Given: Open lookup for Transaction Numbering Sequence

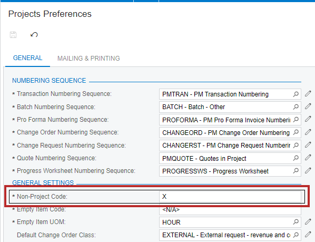Looking at the screenshot, I should point(296,94).
